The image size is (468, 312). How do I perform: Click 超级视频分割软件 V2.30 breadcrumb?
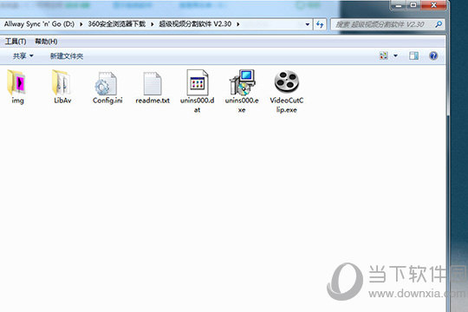(195, 24)
